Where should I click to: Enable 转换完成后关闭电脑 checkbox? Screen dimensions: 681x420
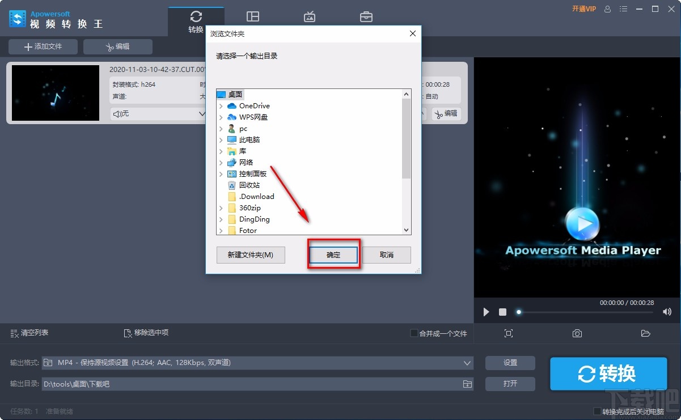pyautogui.click(x=597, y=411)
